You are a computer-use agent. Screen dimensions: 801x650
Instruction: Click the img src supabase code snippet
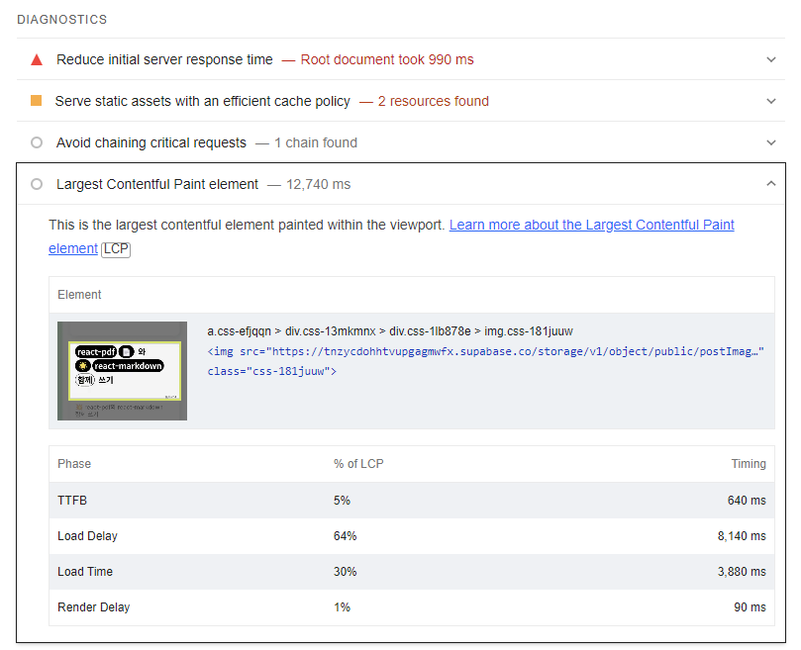pos(485,351)
